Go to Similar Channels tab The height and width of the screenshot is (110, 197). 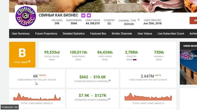tap(122, 34)
